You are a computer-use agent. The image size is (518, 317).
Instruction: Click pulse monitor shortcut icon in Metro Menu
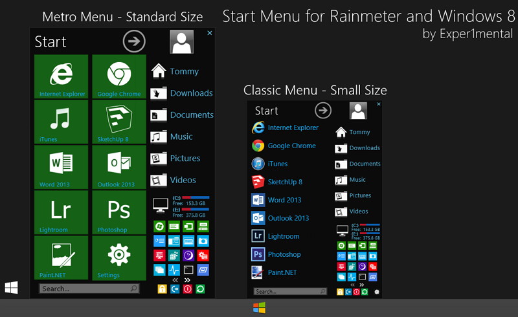point(174,270)
